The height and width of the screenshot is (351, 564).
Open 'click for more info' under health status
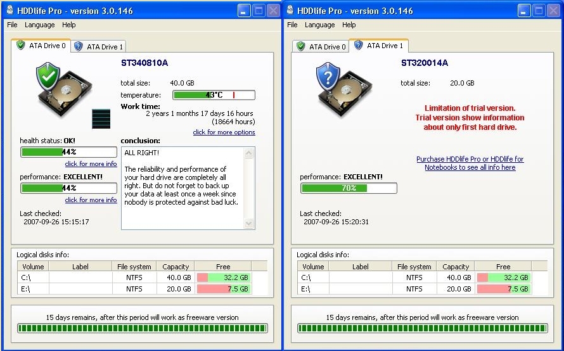point(91,163)
